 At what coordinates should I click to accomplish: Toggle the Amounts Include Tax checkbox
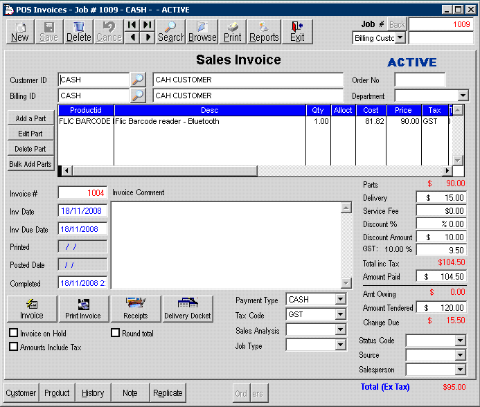(14, 347)
